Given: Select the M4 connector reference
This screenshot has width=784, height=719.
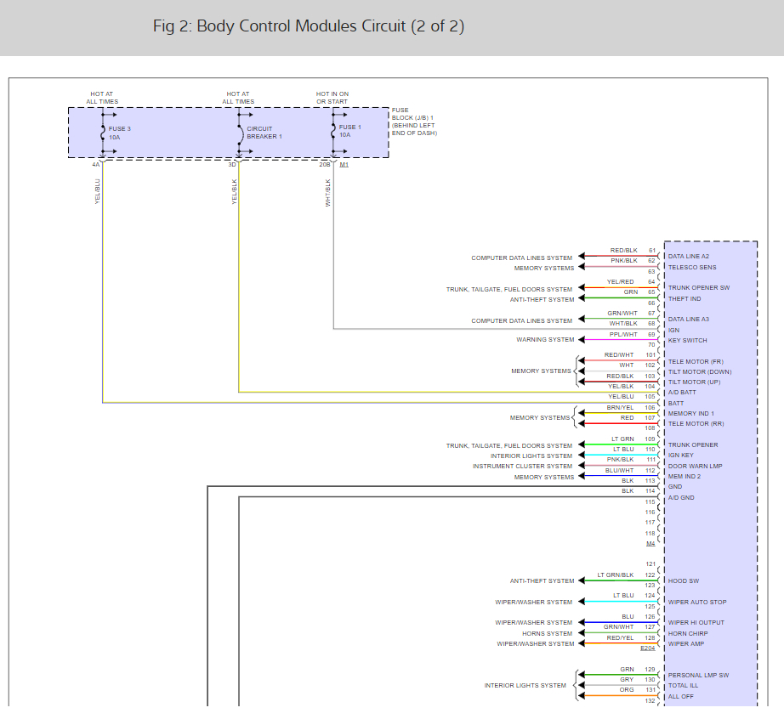Looking at the screenshot, I should click(650, 544).
